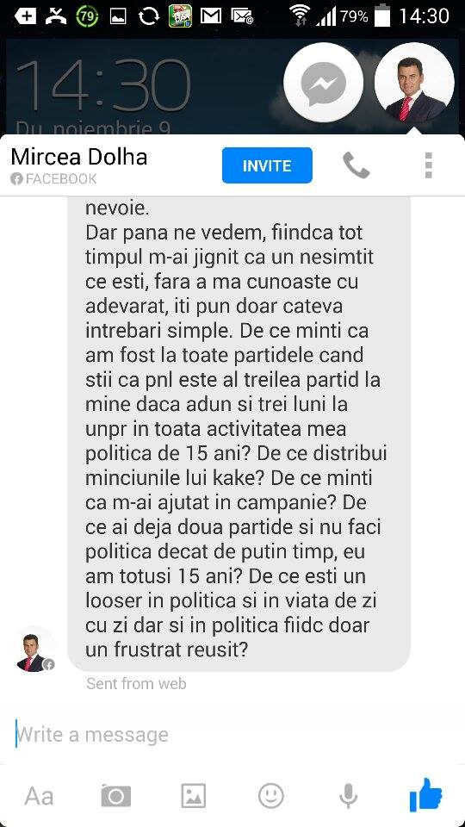This screenshot has width=465, height=827.
Task: Open the emoji smiley picker
Action: pyautogui.click(x=271, y=795)
